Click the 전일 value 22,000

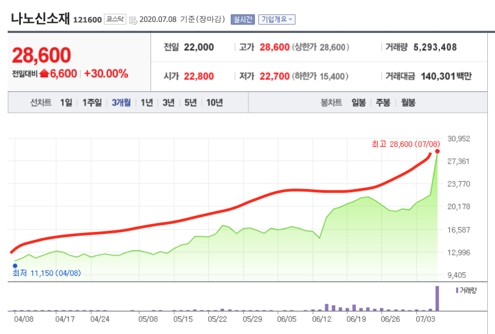(x=199, y=47)
